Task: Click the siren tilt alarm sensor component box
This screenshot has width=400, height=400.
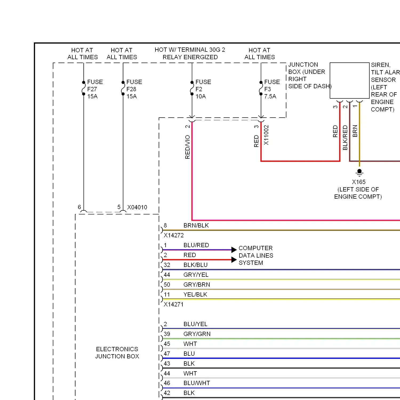Action: point(350,81)
